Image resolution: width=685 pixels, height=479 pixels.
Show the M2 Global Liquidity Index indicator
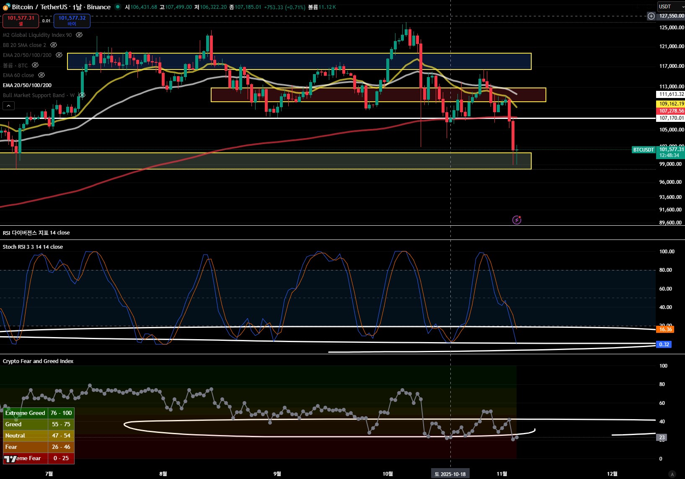tap(79, 35)
